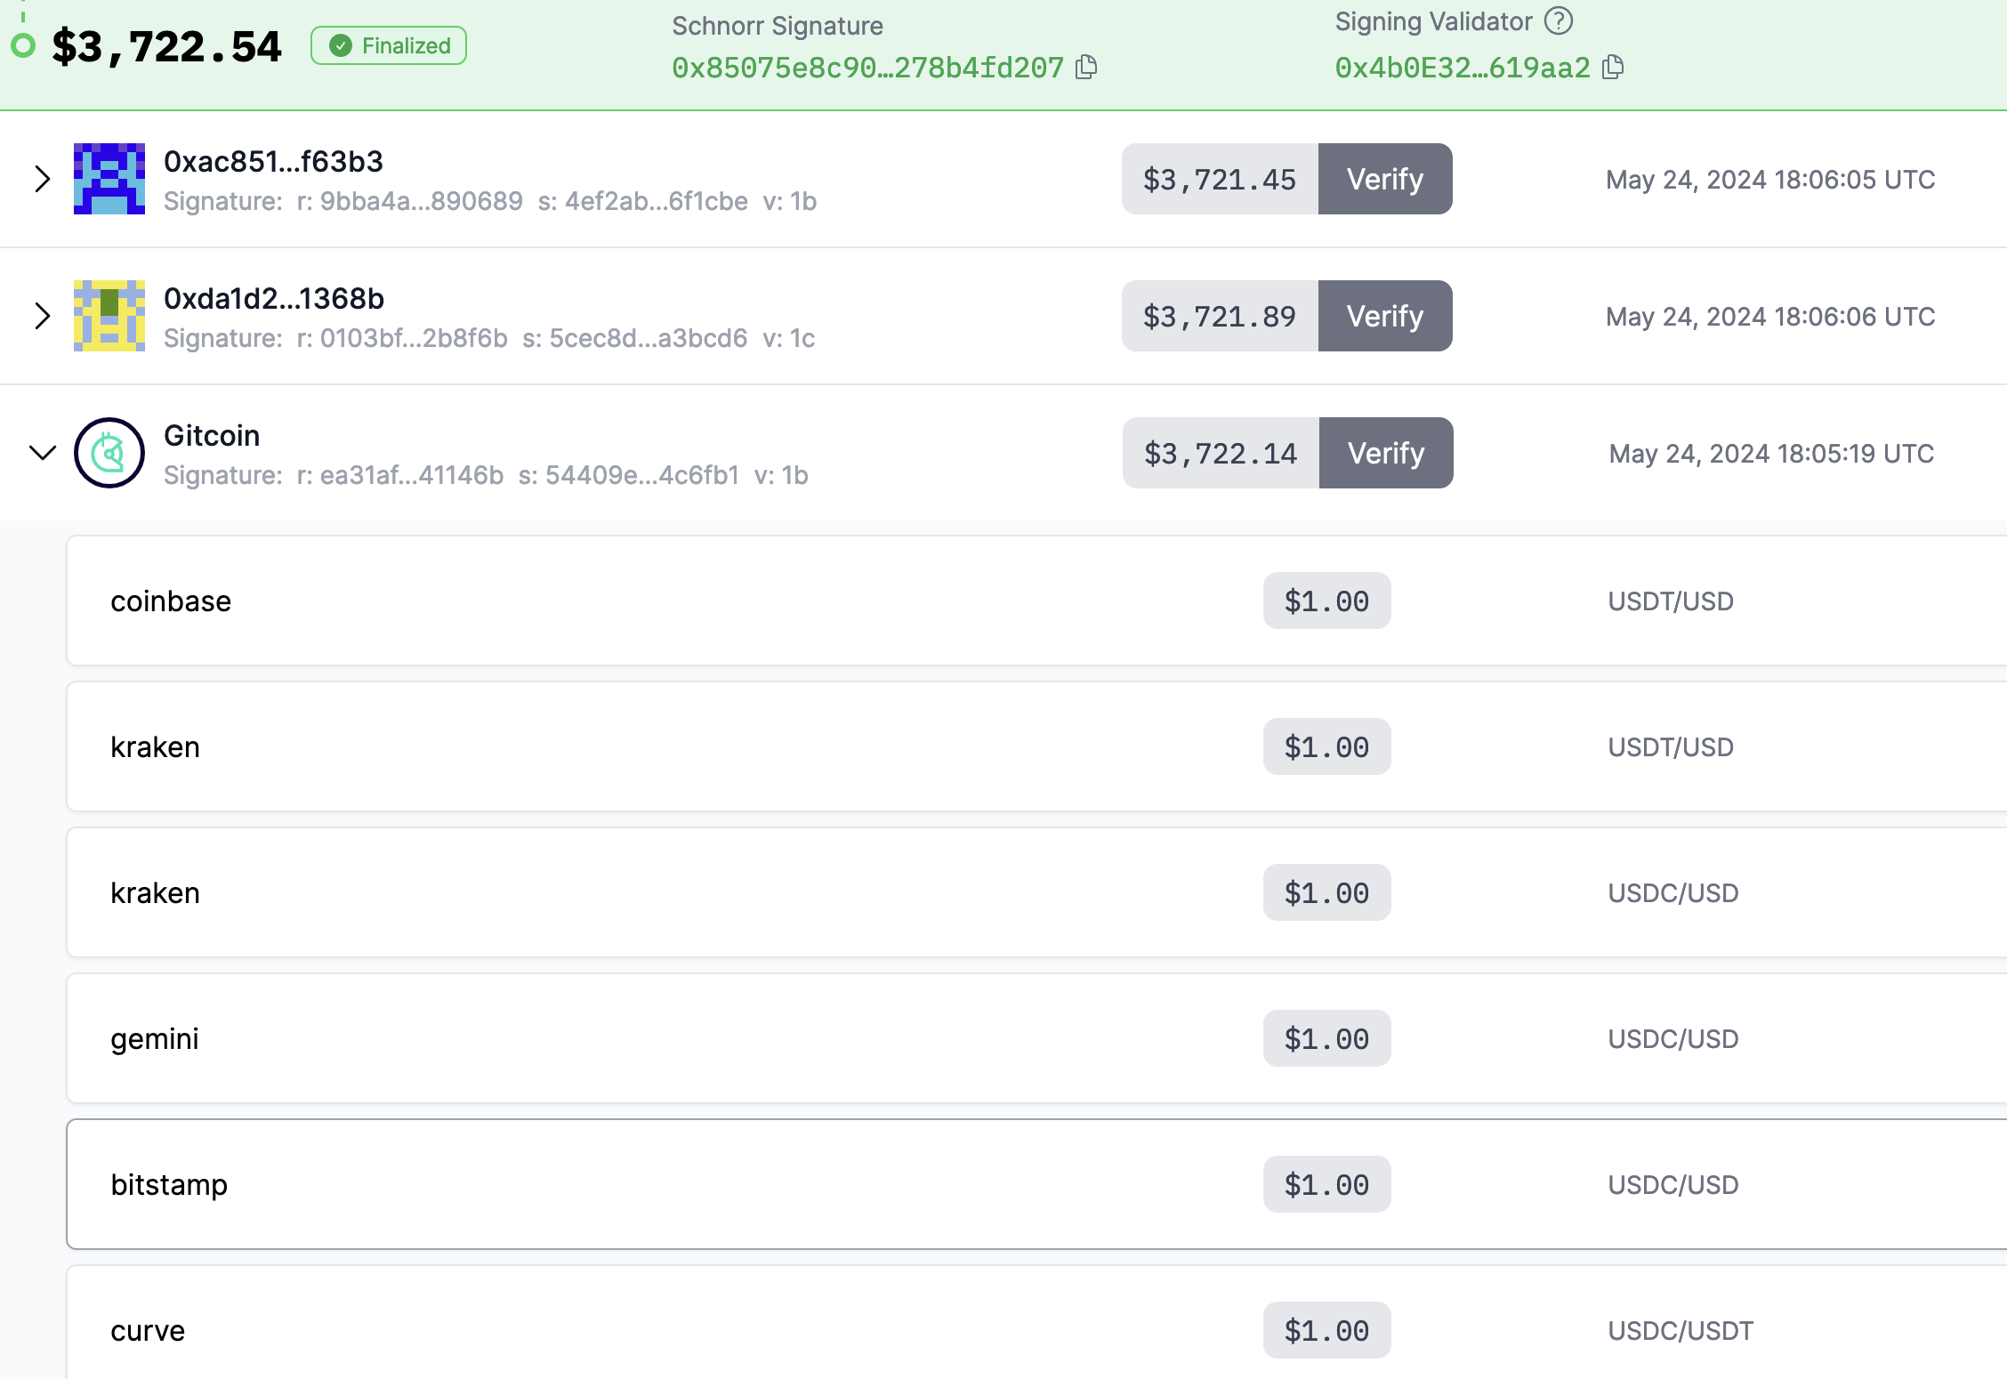Click the green status circle beside price

point(23,45)
